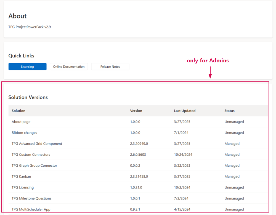Sort by the Solution column header
276x215 pixels.
[x=18, y=111]
